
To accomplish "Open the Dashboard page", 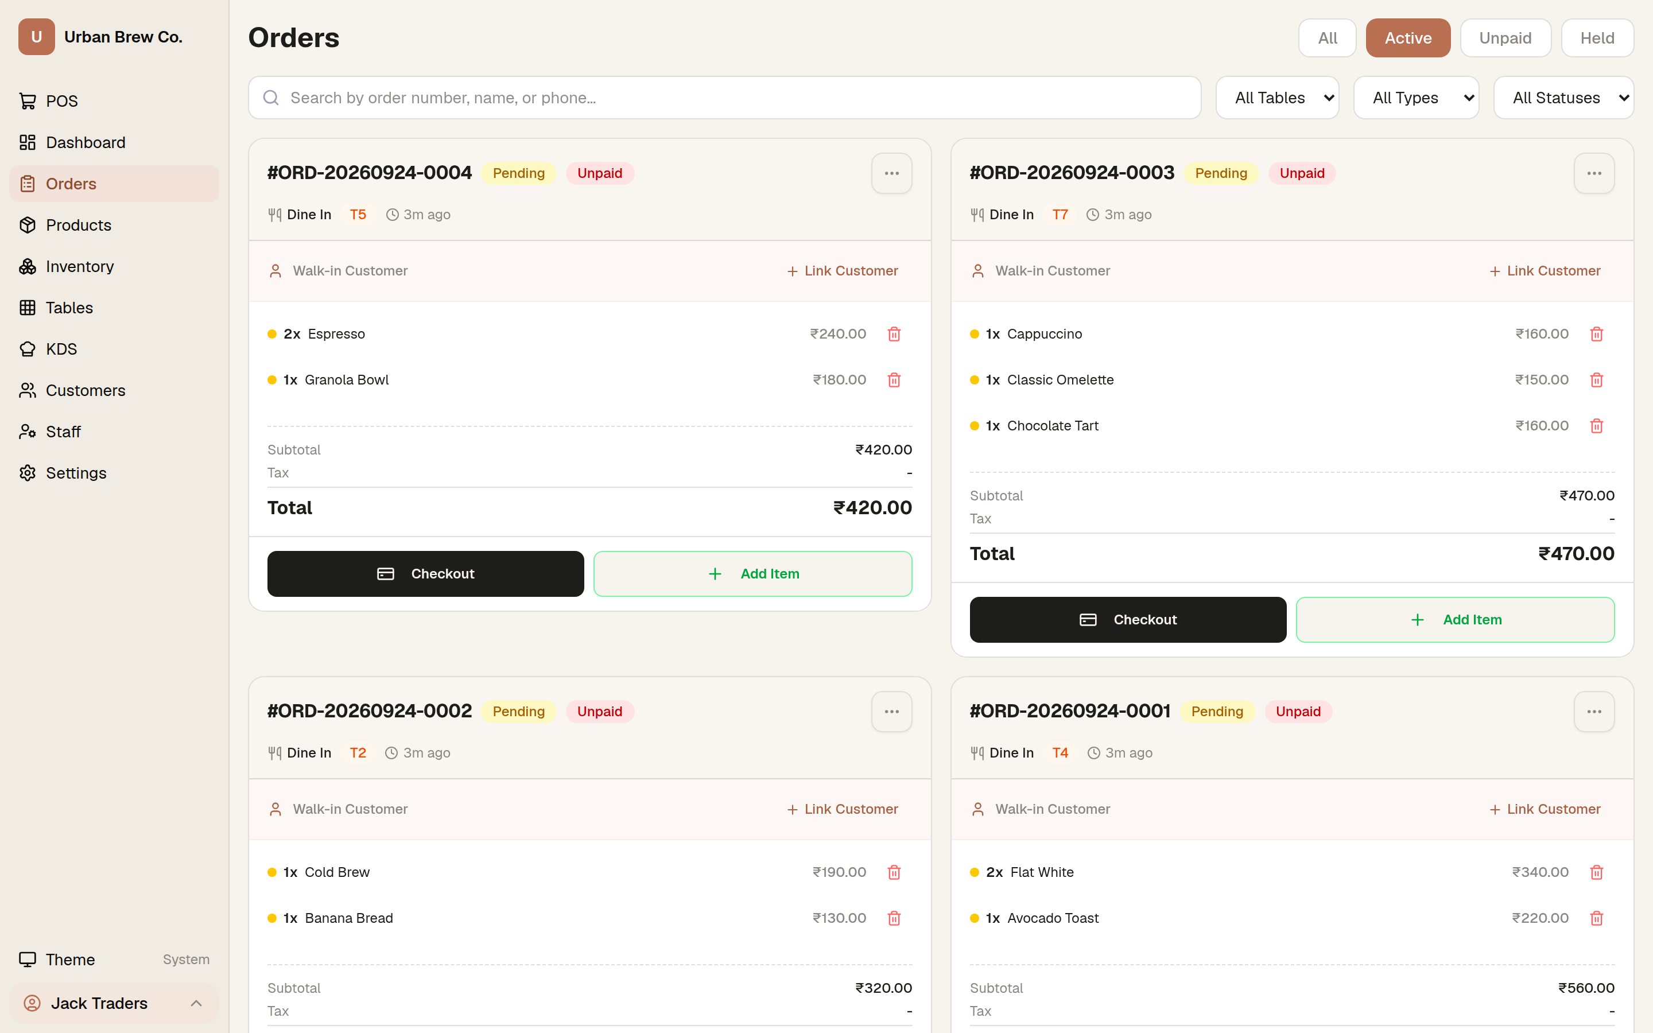I will (x=114, y=142).
